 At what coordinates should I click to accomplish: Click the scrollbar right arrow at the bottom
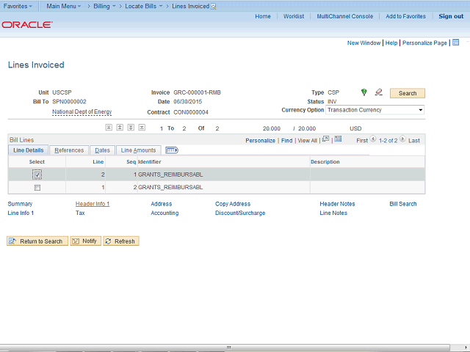tap(465, 347)
